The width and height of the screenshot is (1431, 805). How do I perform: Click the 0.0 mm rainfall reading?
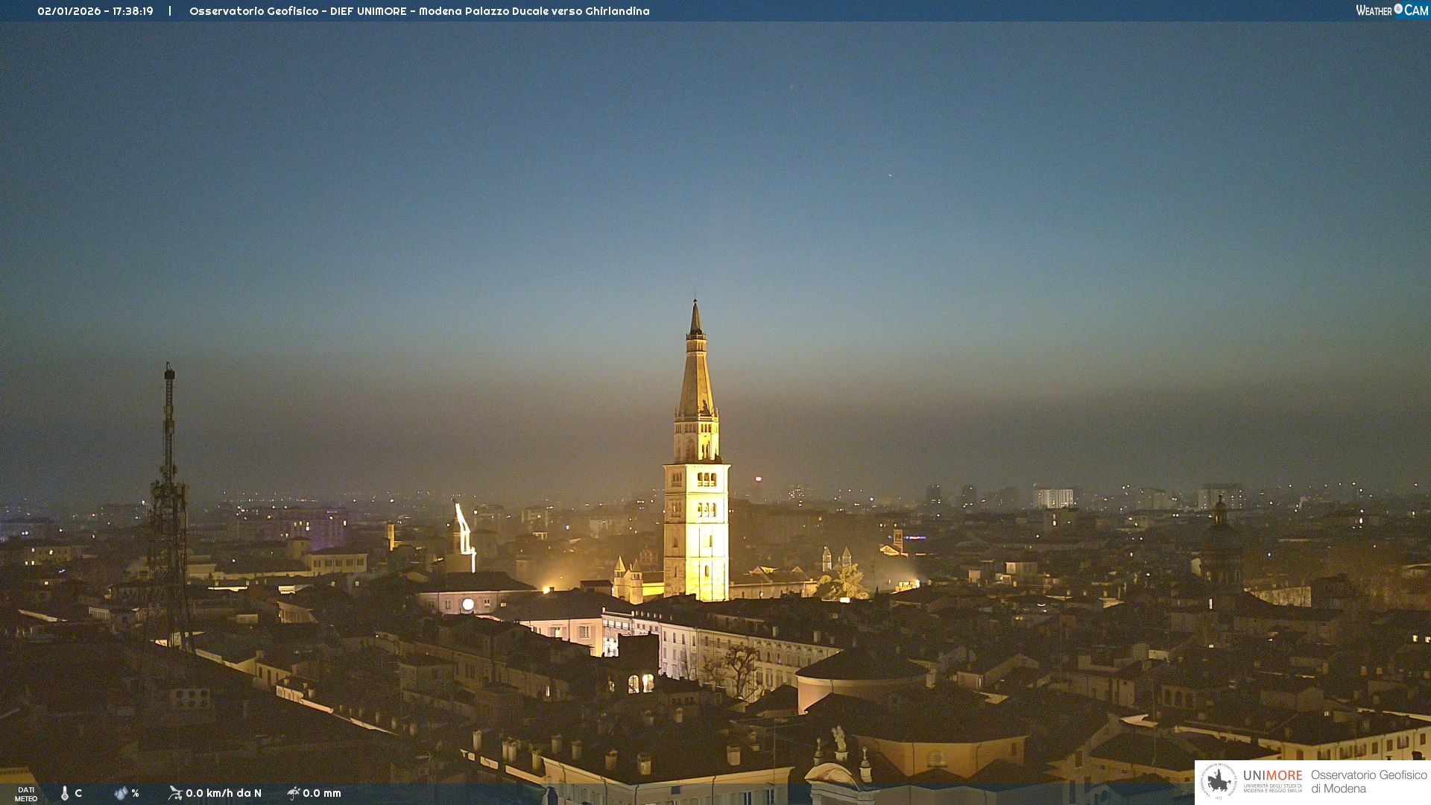pos(322,793)
